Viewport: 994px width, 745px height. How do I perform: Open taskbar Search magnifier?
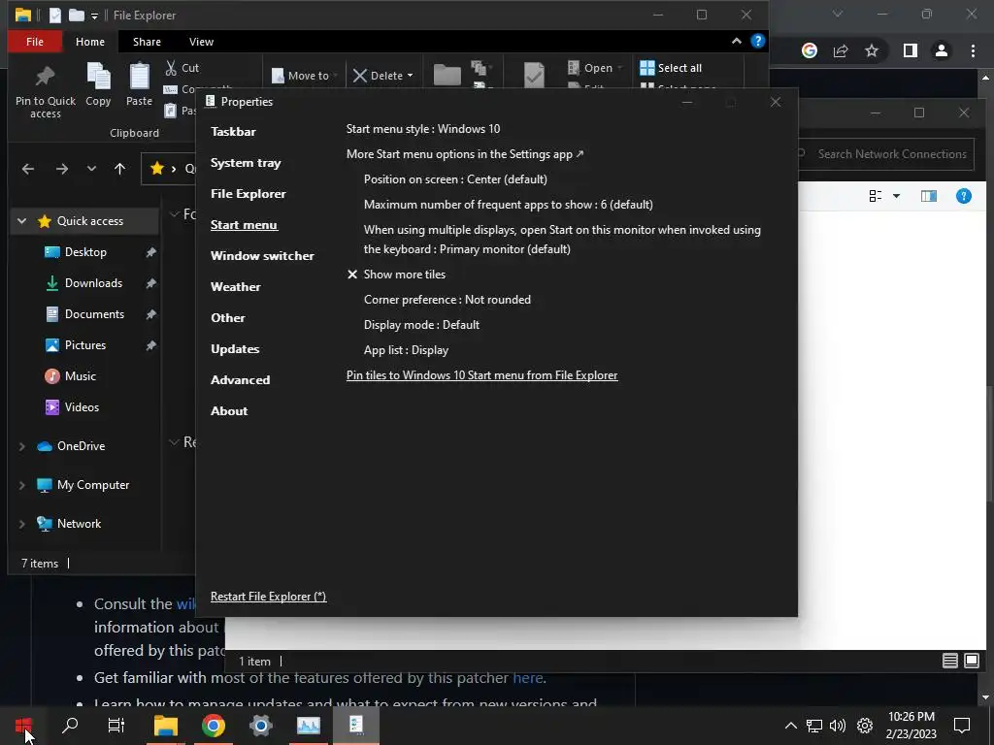point(70,726)
